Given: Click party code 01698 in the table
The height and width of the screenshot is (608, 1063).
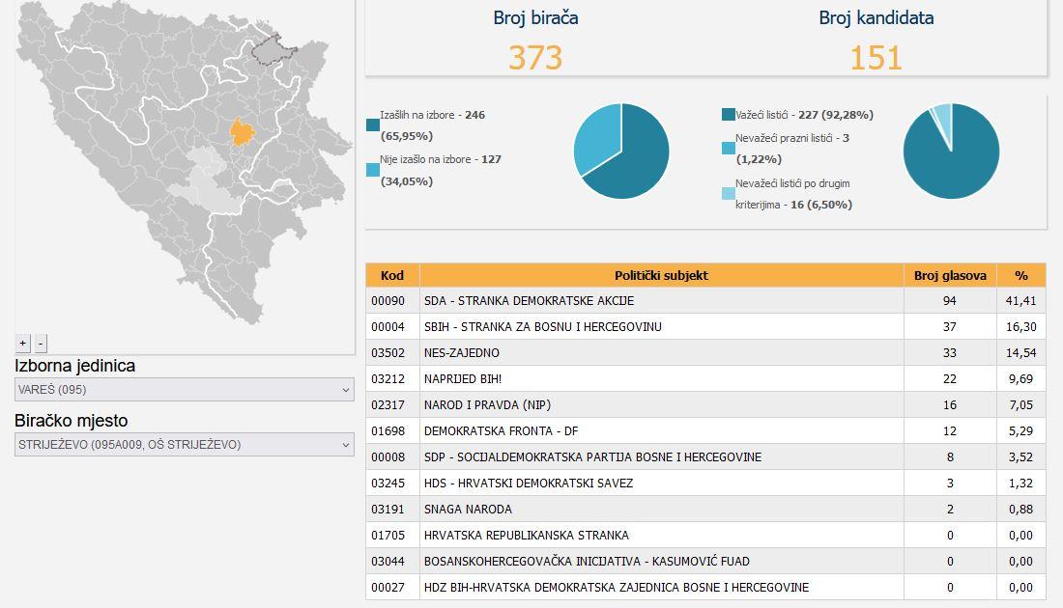Looking at the screenshot, I should 388,431.
